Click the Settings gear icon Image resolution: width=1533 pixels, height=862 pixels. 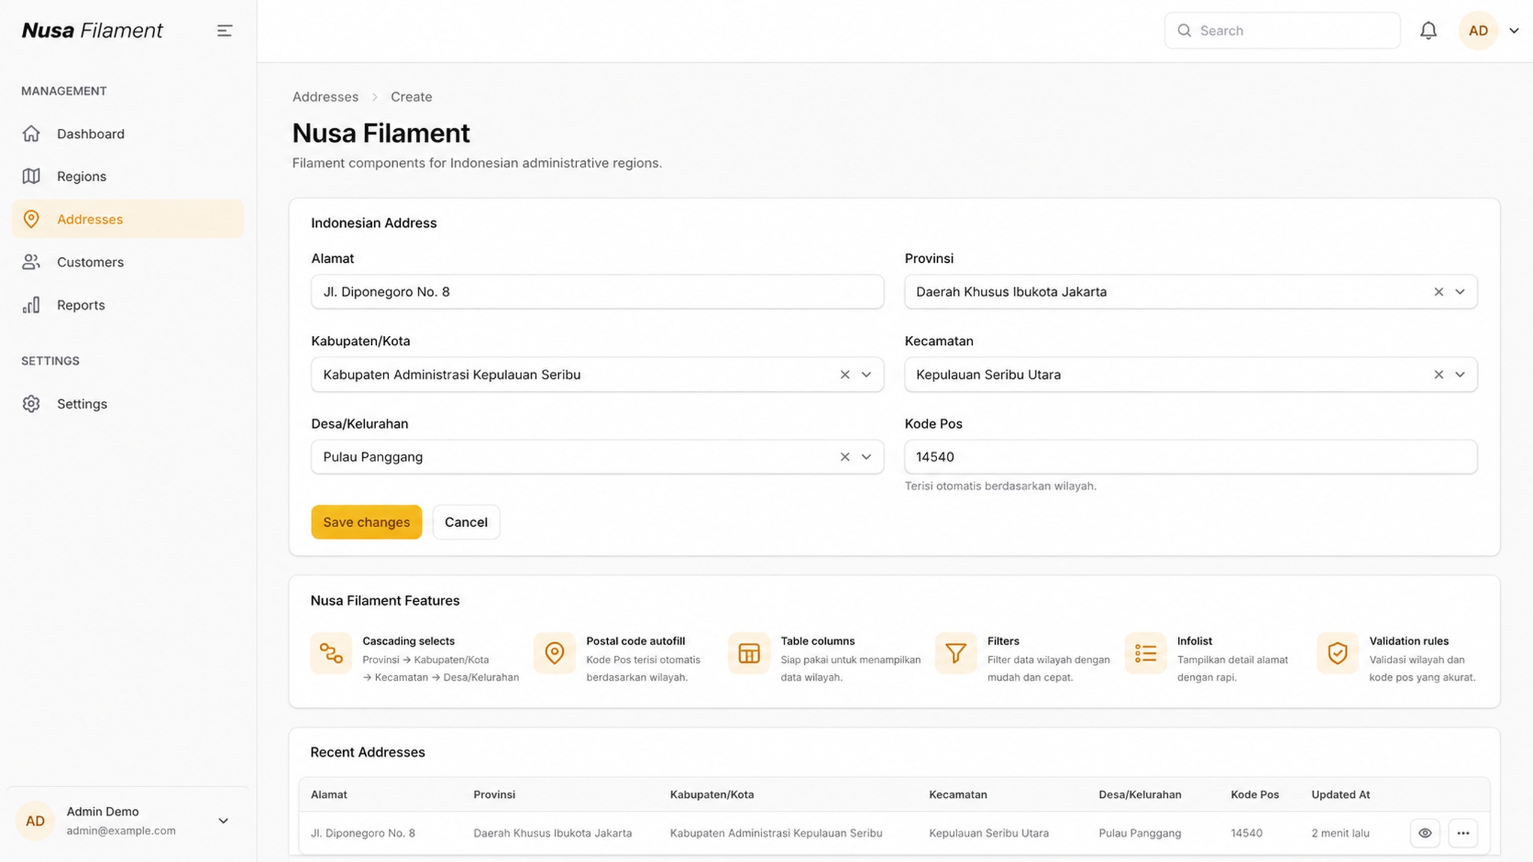click(31, 403)
